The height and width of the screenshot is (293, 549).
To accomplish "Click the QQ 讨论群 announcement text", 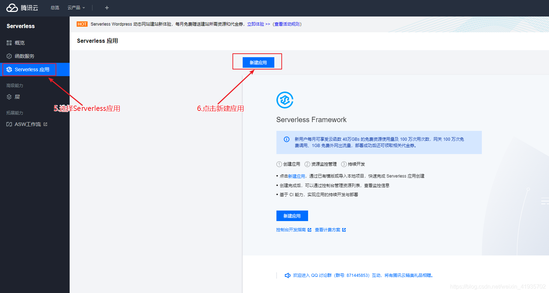I will pyautogui.click(x=363, y=275).
